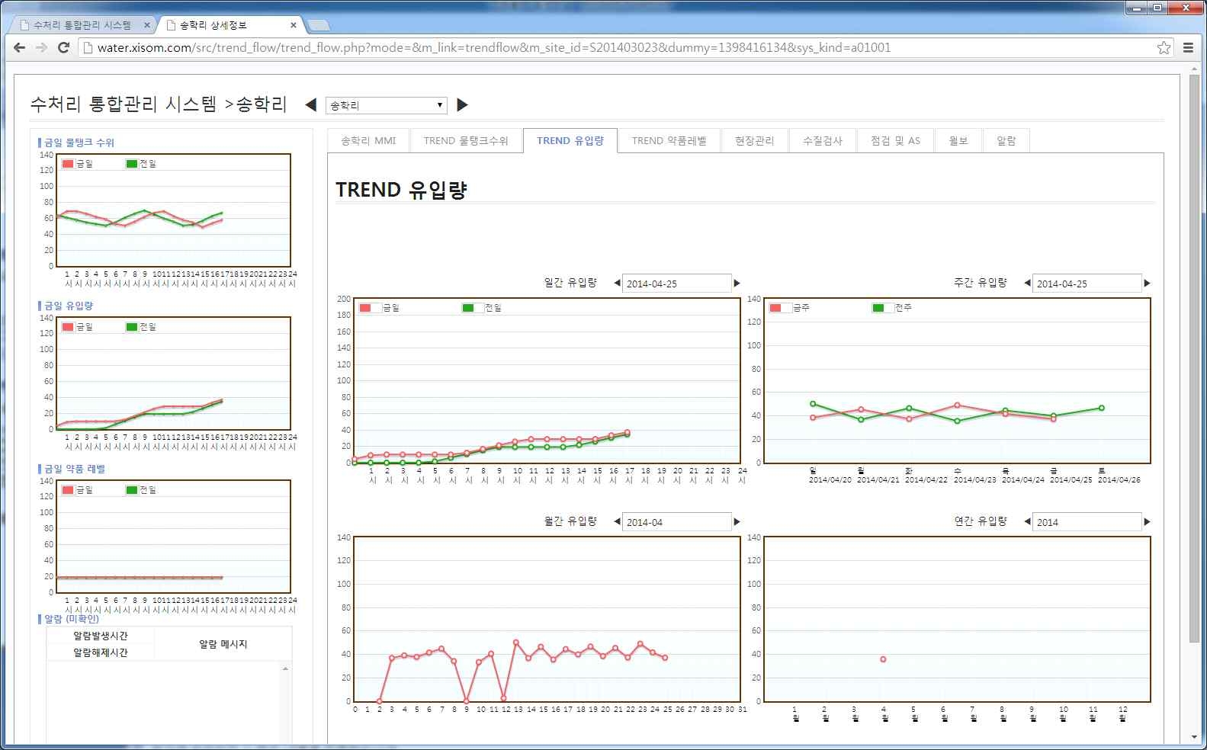Click red 금일 swatch in sidebar 유입량 chart

(68, 327)
